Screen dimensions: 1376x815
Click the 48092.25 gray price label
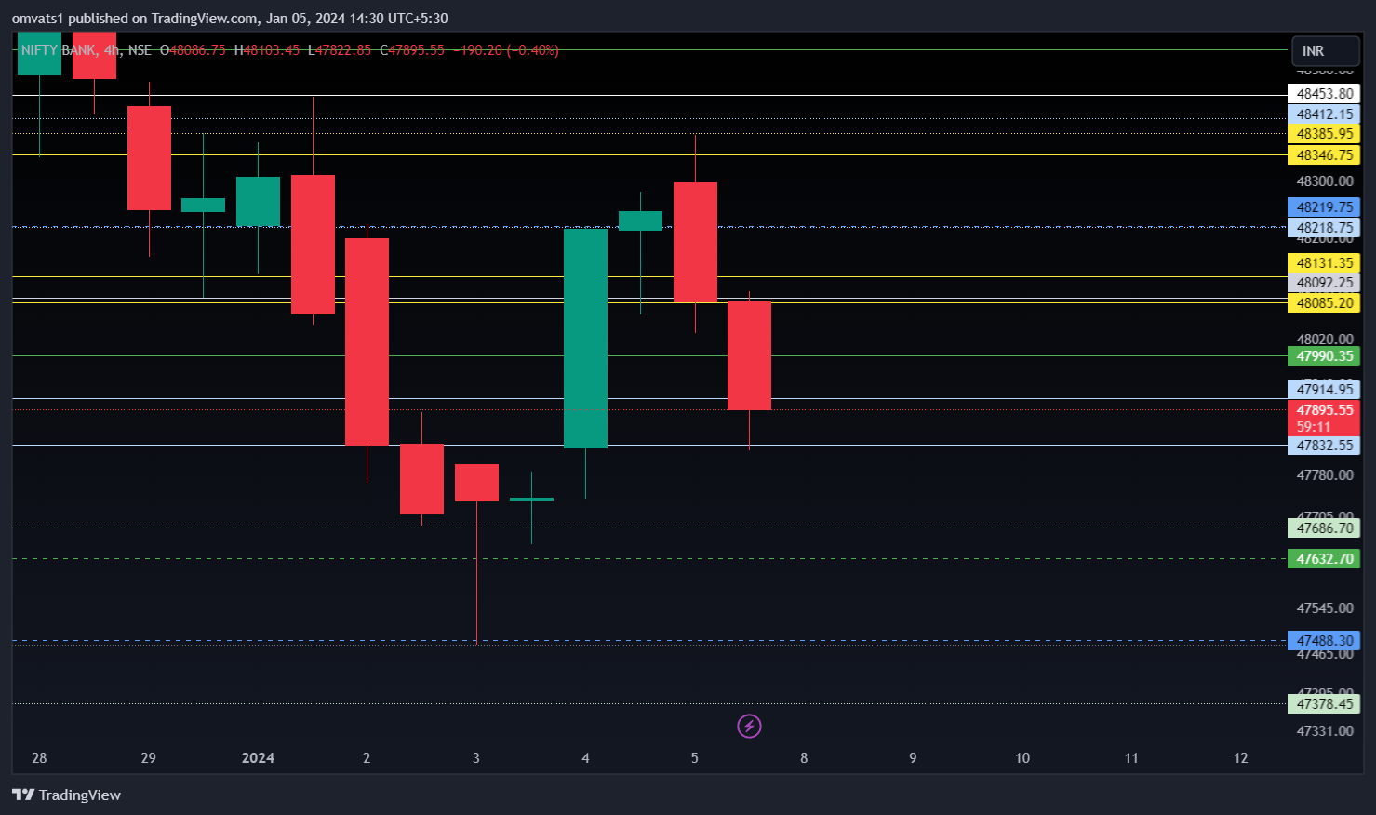pos(1324,283)
